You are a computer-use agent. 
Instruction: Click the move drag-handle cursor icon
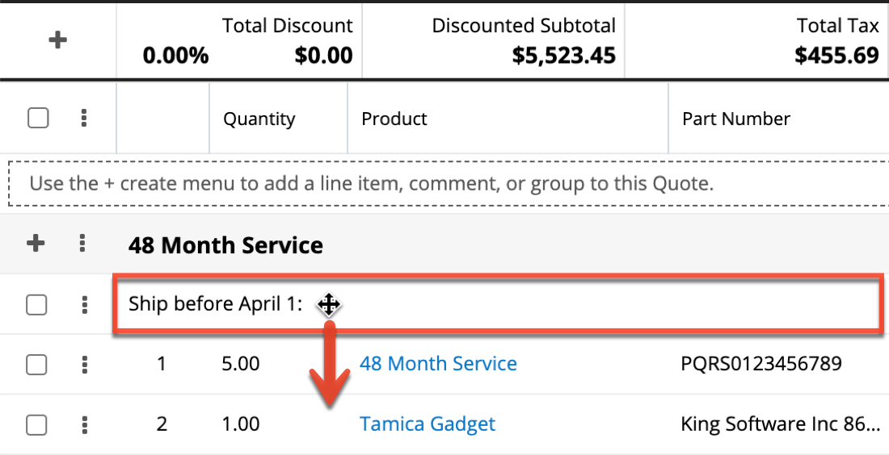point(328,305)
